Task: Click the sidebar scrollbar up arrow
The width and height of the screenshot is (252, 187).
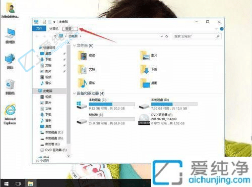Action: (69, 43)
